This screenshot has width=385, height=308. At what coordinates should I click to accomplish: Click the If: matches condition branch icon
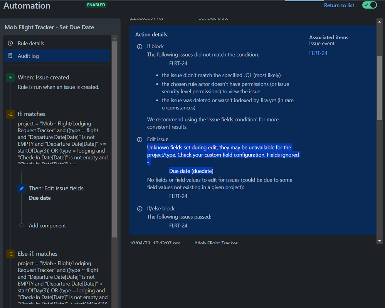click(x=10, y=114)
